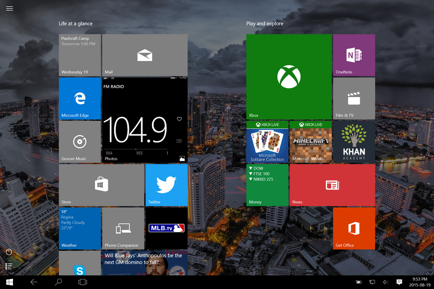
Task: Launch the MLB.tv tile
Action: tap(166, 228)
